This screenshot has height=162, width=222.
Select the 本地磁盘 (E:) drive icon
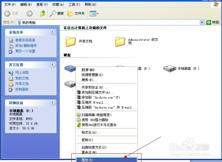tap(169, 68)
